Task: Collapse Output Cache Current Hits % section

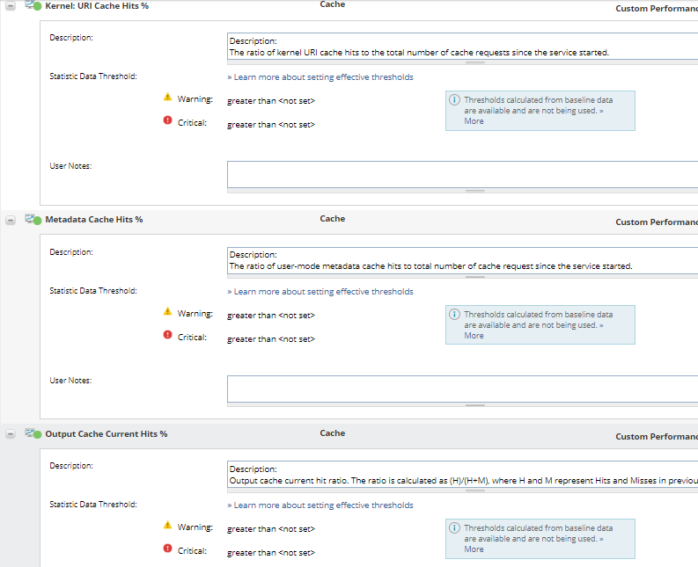Action: 11,434
